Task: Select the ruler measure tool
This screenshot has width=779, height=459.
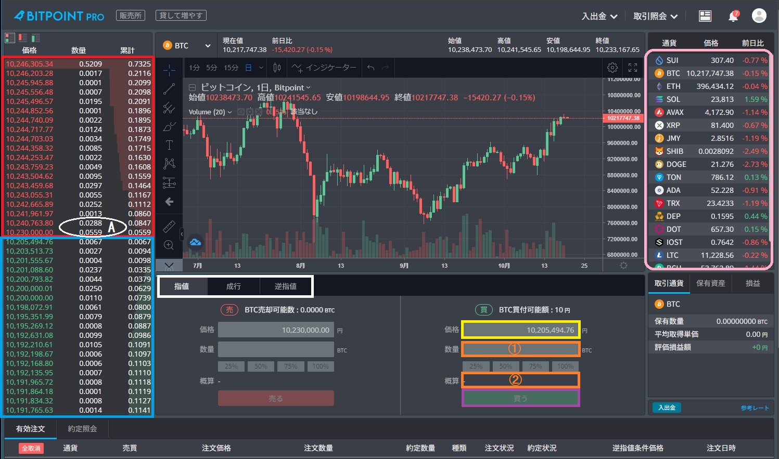Action: (x=169, y=226)
